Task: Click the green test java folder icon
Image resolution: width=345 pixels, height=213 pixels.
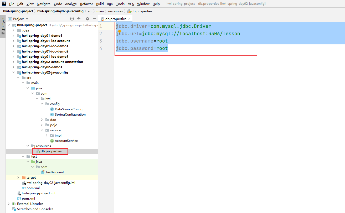Action: [x=33, y=162]
